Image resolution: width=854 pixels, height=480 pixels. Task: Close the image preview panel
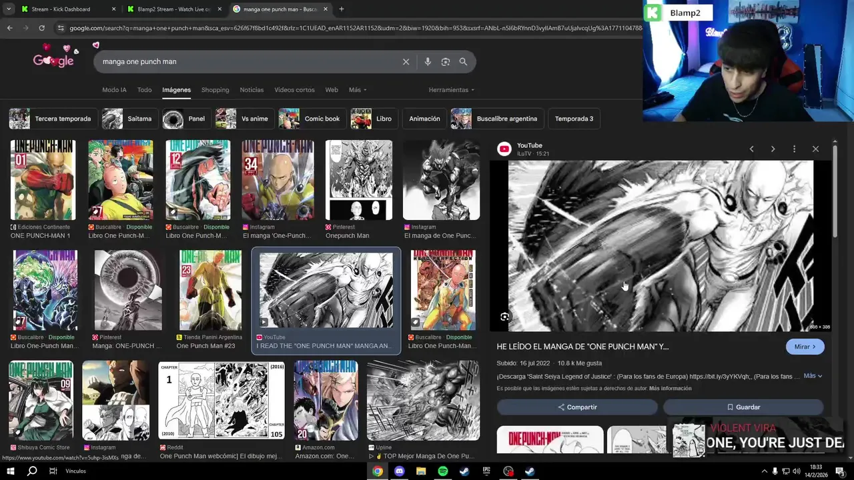tap(815, 149)
